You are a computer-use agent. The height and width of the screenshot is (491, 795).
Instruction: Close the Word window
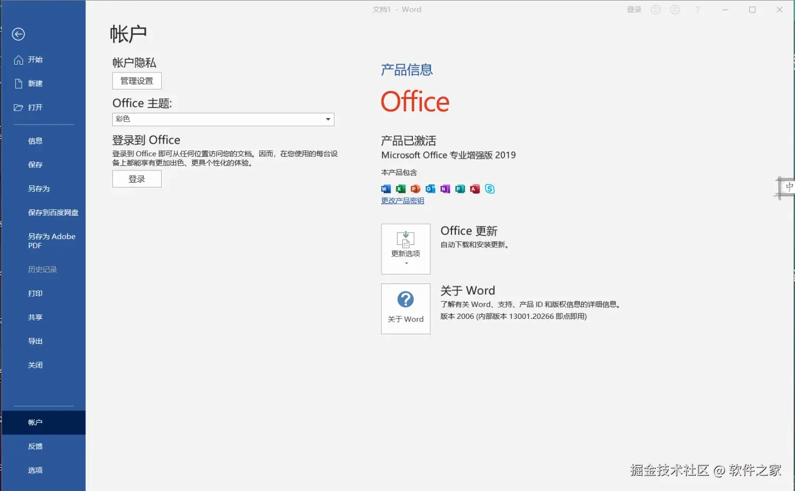[780, 10]
